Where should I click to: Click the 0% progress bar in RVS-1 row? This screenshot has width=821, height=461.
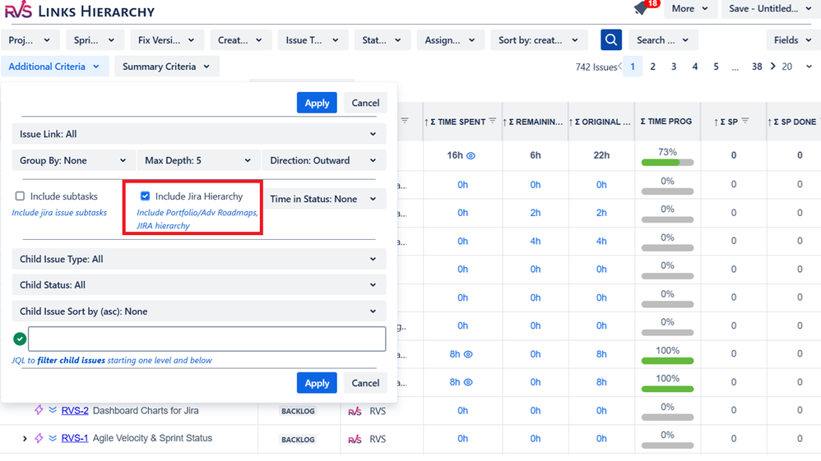coord(668,446)
